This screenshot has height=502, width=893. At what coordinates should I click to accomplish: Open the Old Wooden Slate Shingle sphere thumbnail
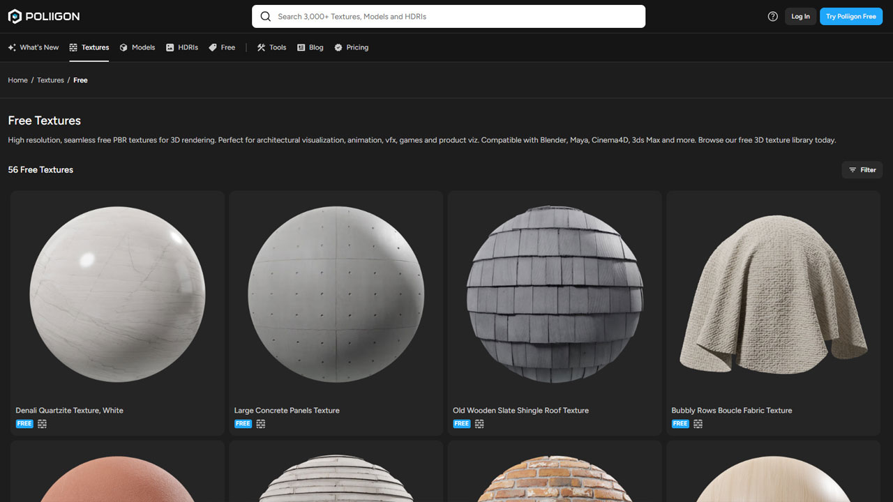click(x=555, y=294)
